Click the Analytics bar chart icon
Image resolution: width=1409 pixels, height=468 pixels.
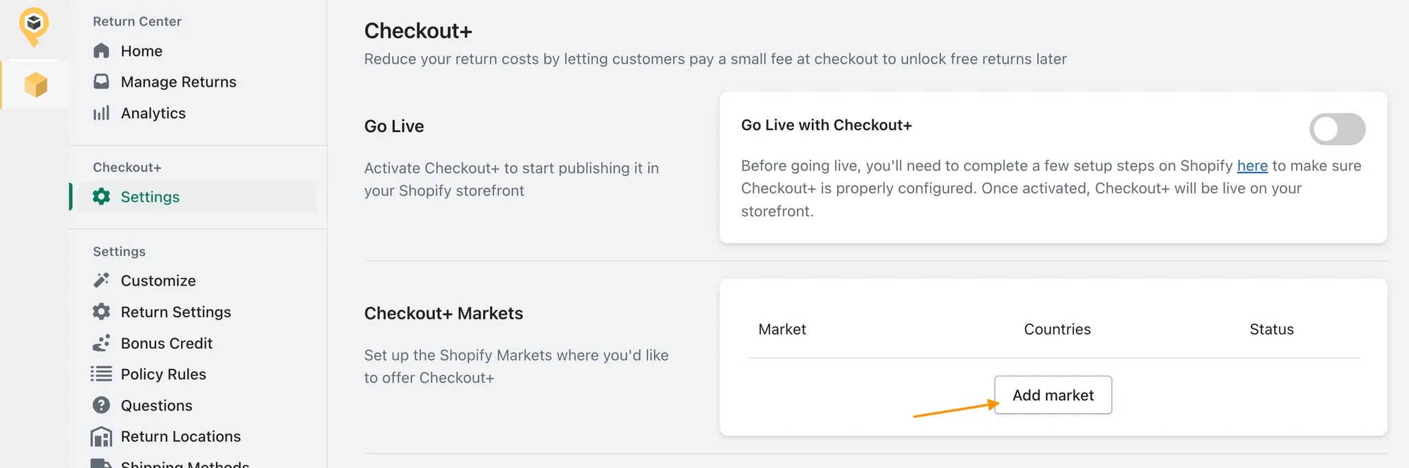coord(101,113)
